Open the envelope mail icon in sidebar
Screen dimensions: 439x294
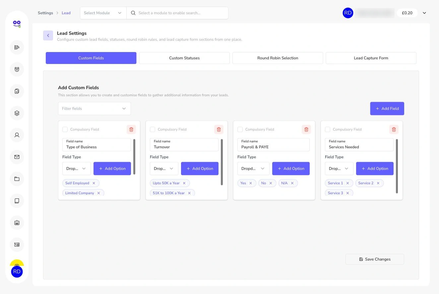pos(17,157)
